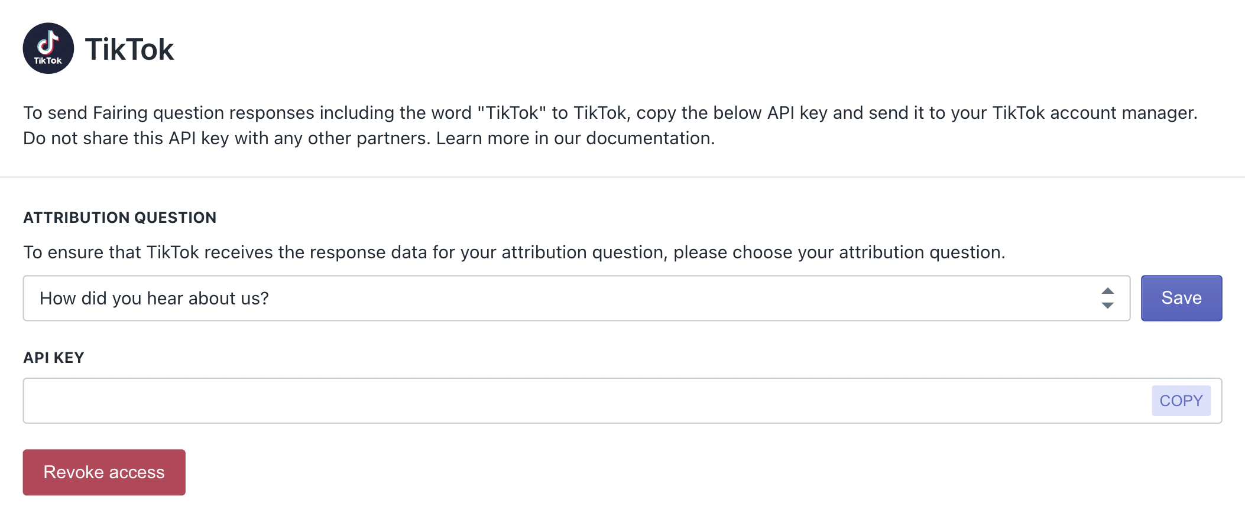
Task: Click the large TikTok page heading
Action: tap(129, 49)
